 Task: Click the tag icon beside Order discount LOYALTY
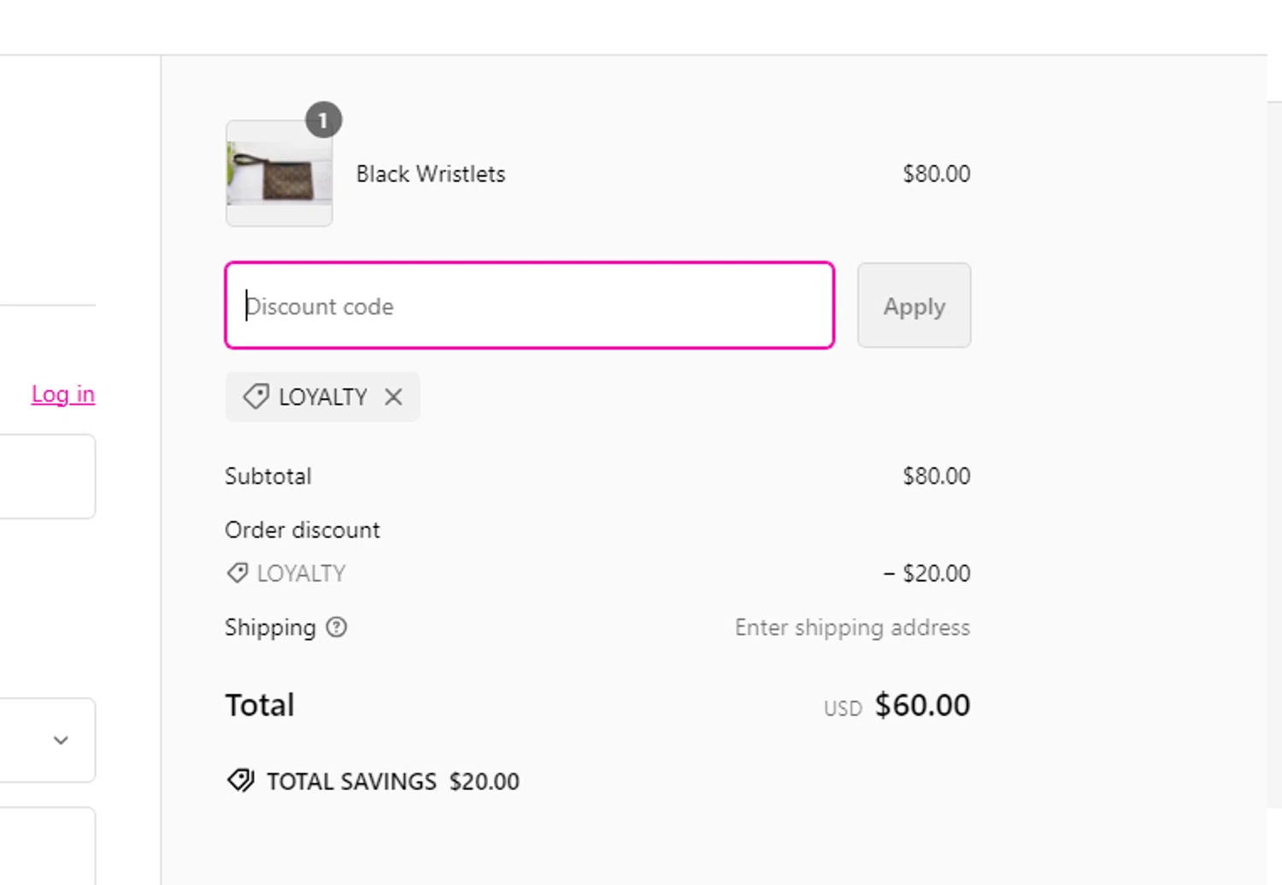tap(238, 573)
